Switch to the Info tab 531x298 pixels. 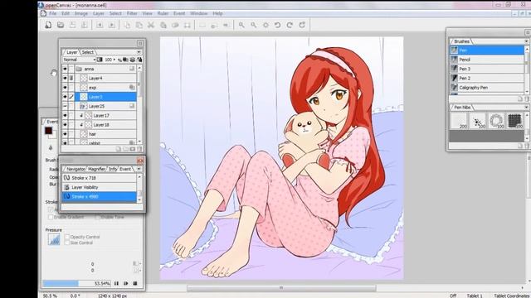click(x=113, y=169)
